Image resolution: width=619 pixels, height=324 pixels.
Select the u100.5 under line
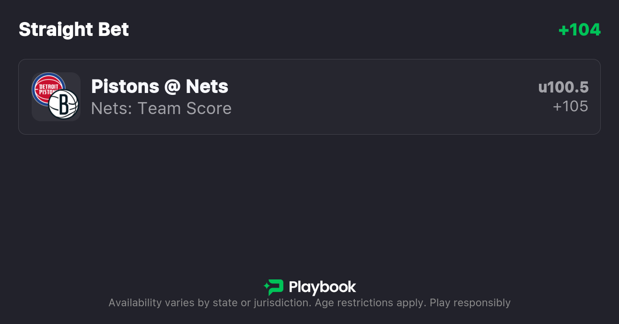(x=563, y=87)
